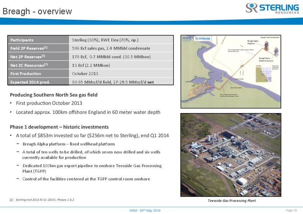303x214 pixels.
Task: Click the 'First Production' row label
Action: 38,73
